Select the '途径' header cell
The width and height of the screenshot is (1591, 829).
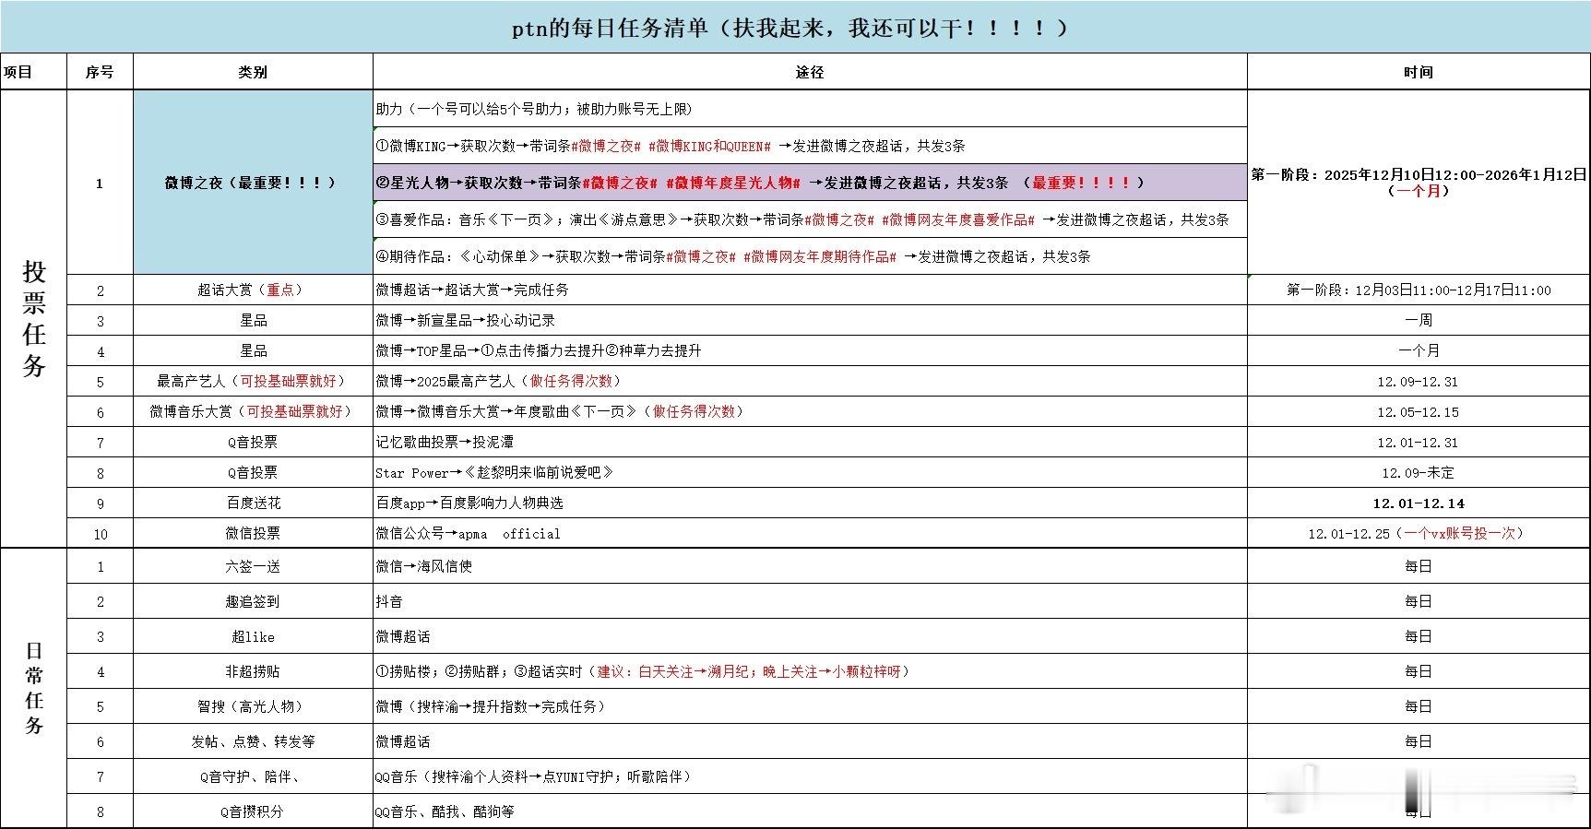pyautogui.click(x=810, y=72)
